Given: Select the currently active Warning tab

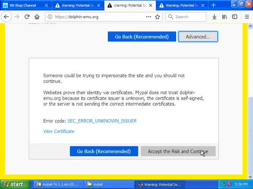Looking at the screenshot, I should pos(130,5).
